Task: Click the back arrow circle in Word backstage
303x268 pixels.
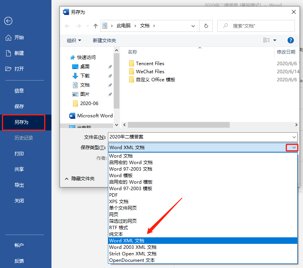Action: pyautogui.click(x=8, y=21)
